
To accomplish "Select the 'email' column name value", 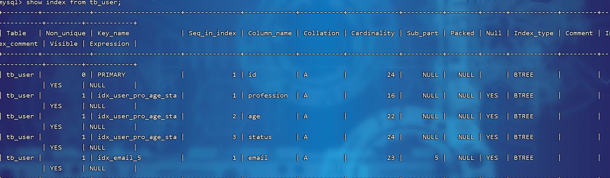I will 258,158.
